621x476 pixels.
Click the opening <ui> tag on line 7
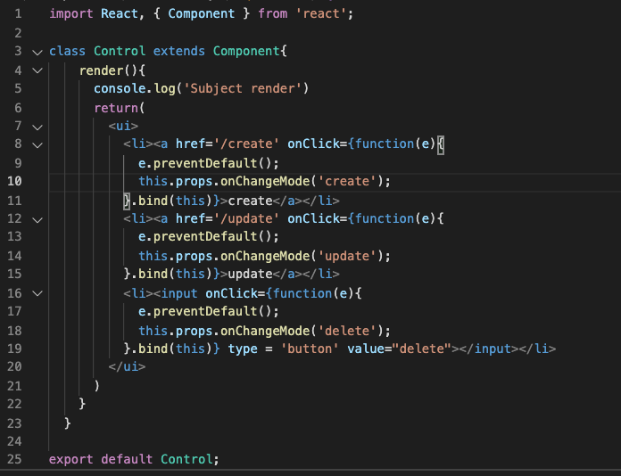click(x=123, y=127)
